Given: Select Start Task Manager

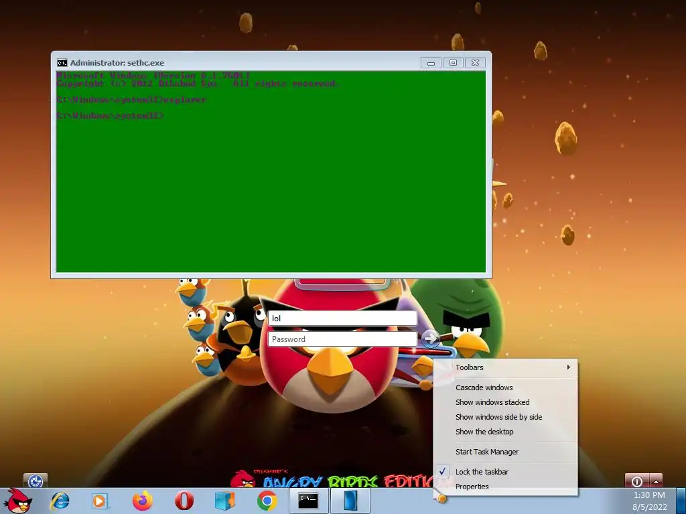Looking at the screenshot, I should [505, 452].
